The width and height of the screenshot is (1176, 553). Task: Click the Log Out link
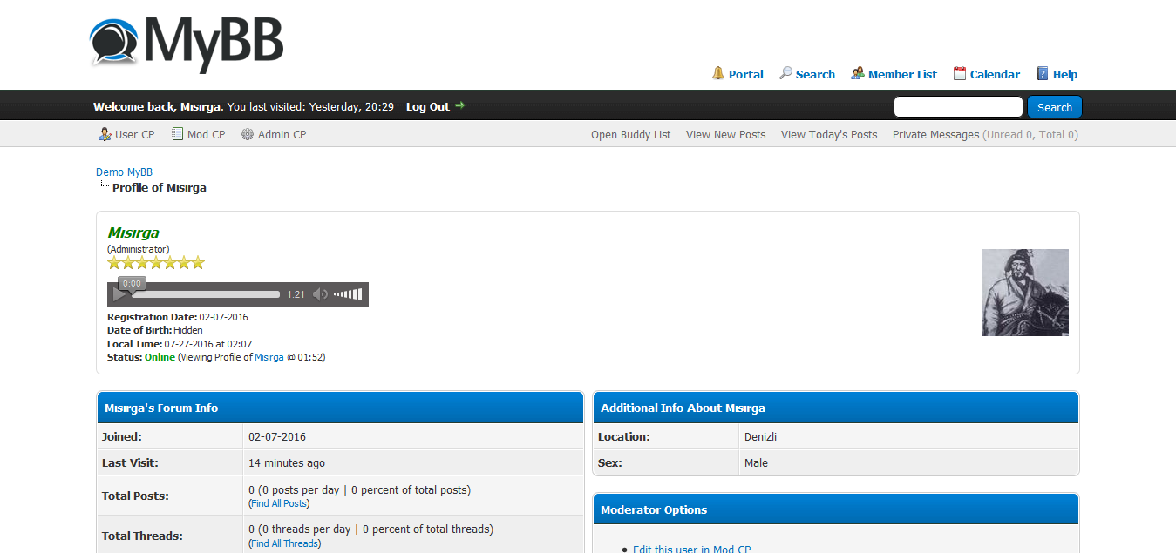[x=428, y=106]
